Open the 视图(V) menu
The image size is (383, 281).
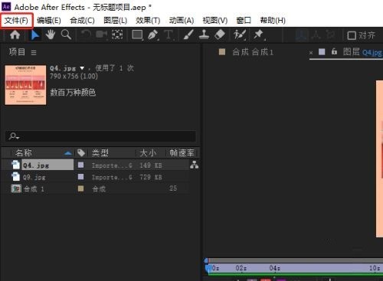tap(215, 21)
